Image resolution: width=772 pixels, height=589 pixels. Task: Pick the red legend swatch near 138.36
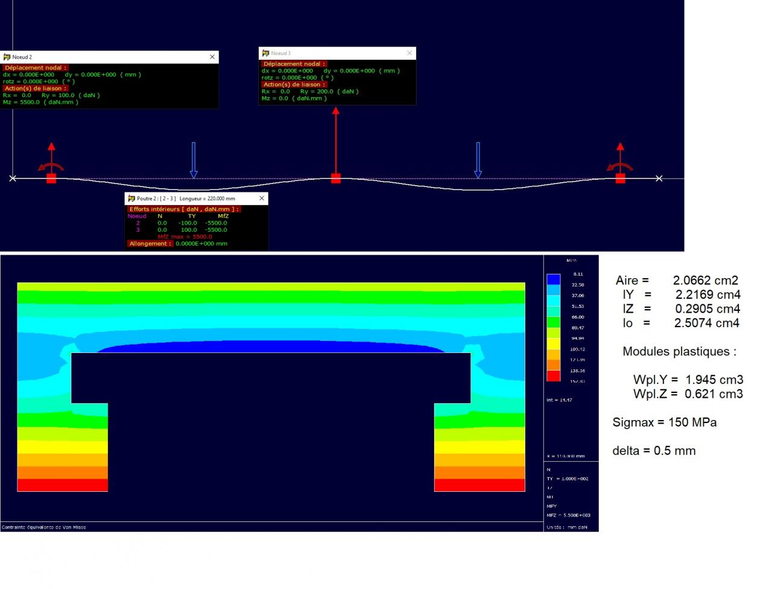(554, 376)
